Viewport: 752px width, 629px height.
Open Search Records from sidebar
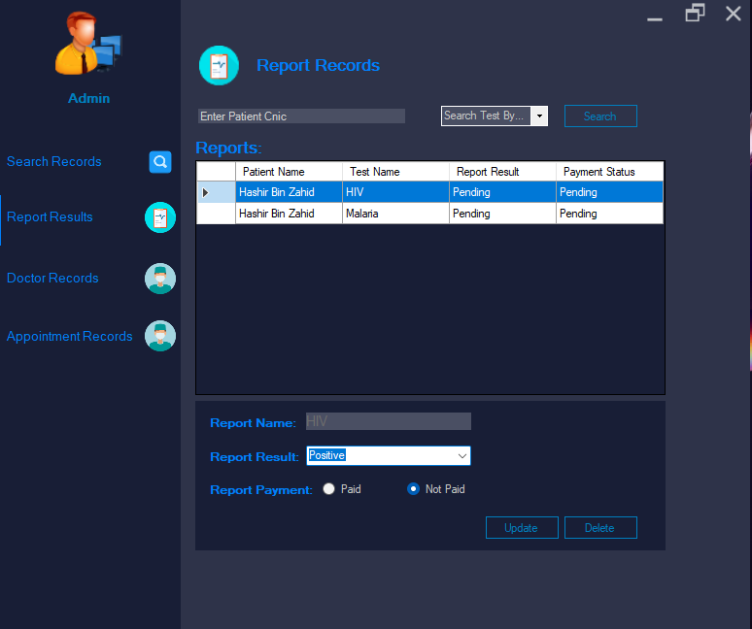pyautogui.click(x=54, y=161)
